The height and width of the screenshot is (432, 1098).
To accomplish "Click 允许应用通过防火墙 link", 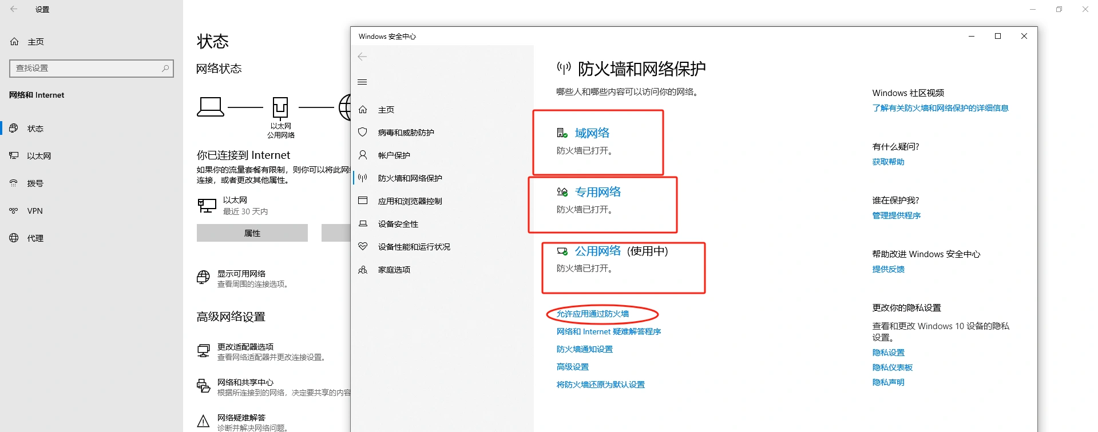I will pyautogui.click(x=593, y=314).
